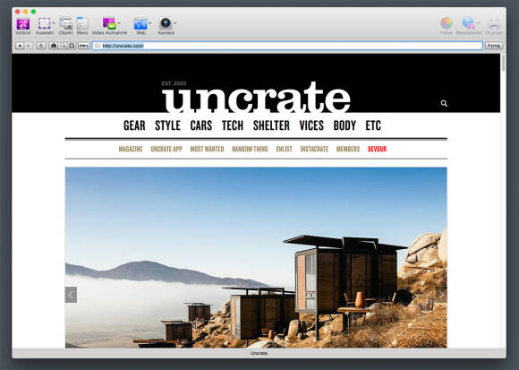Click the camera snapshot button in browser bar
This screenshot has width=519, height=370.
(54, 46)
